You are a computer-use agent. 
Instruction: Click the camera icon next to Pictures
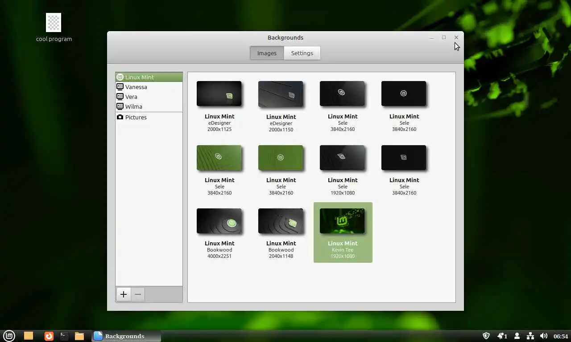[x=120, y=117]
